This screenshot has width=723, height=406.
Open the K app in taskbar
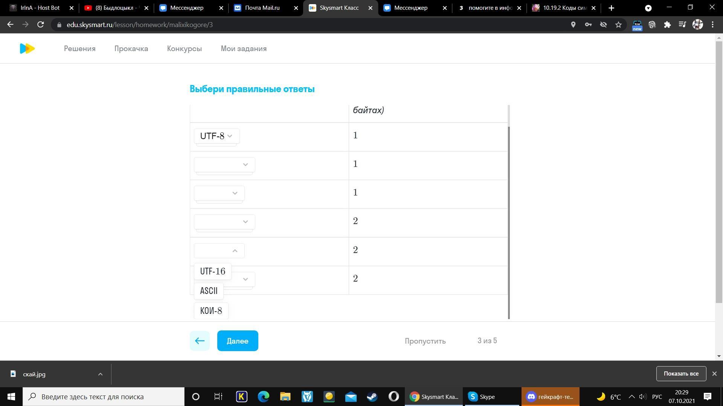point(242,397)
